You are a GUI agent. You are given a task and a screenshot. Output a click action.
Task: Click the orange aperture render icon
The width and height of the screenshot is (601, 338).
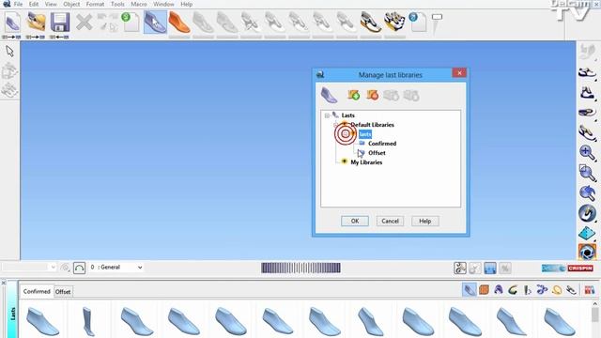[587, 253]
